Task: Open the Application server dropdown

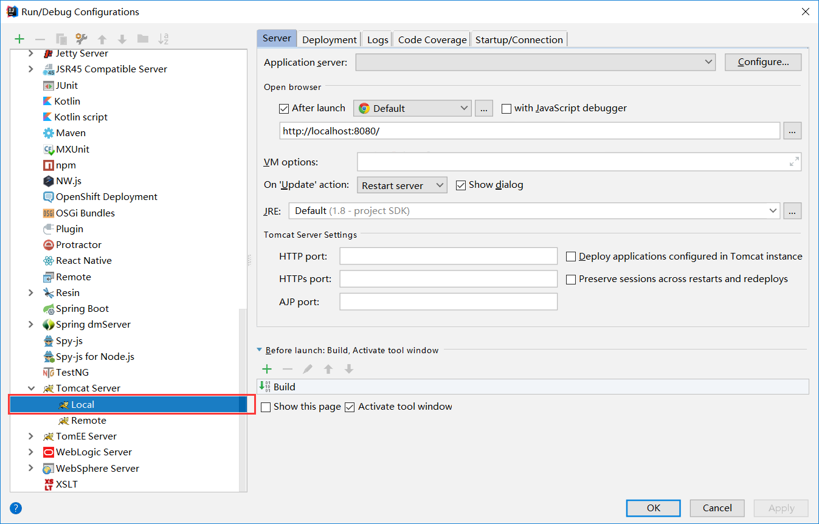Action: [535, 62]
